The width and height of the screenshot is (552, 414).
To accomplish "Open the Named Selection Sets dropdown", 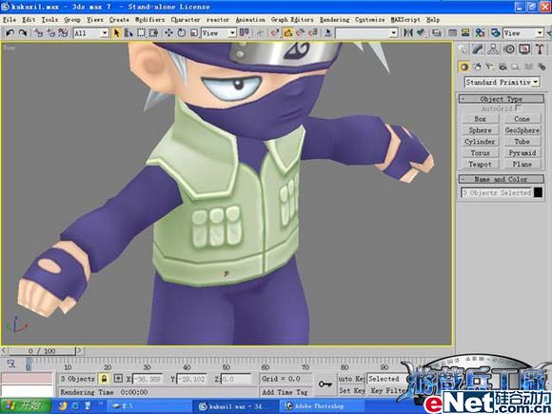I will pos(366,33).
